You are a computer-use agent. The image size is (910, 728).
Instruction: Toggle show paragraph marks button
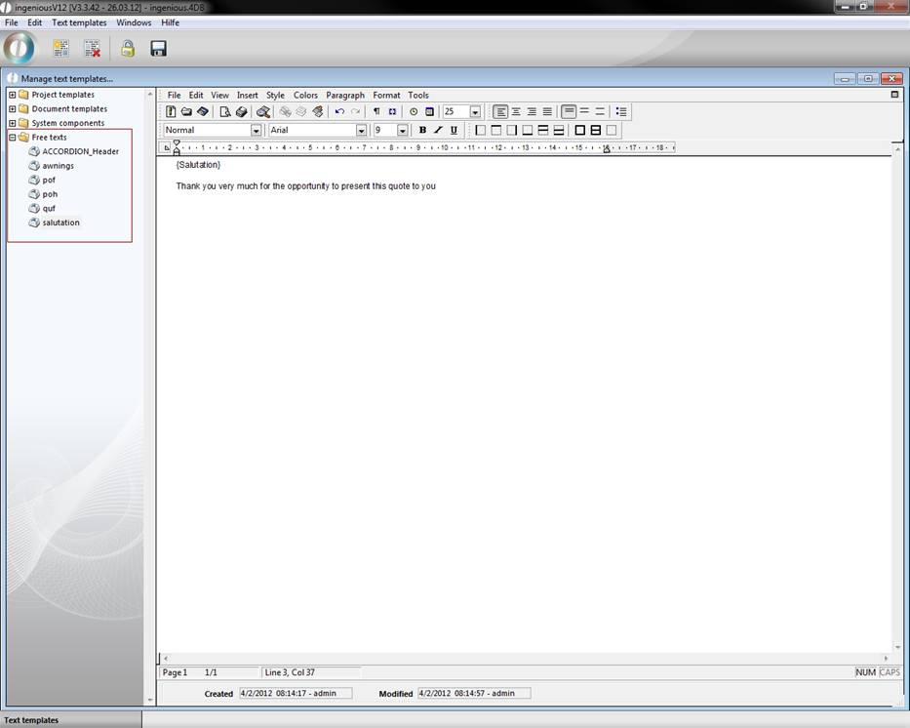(376, 112)
